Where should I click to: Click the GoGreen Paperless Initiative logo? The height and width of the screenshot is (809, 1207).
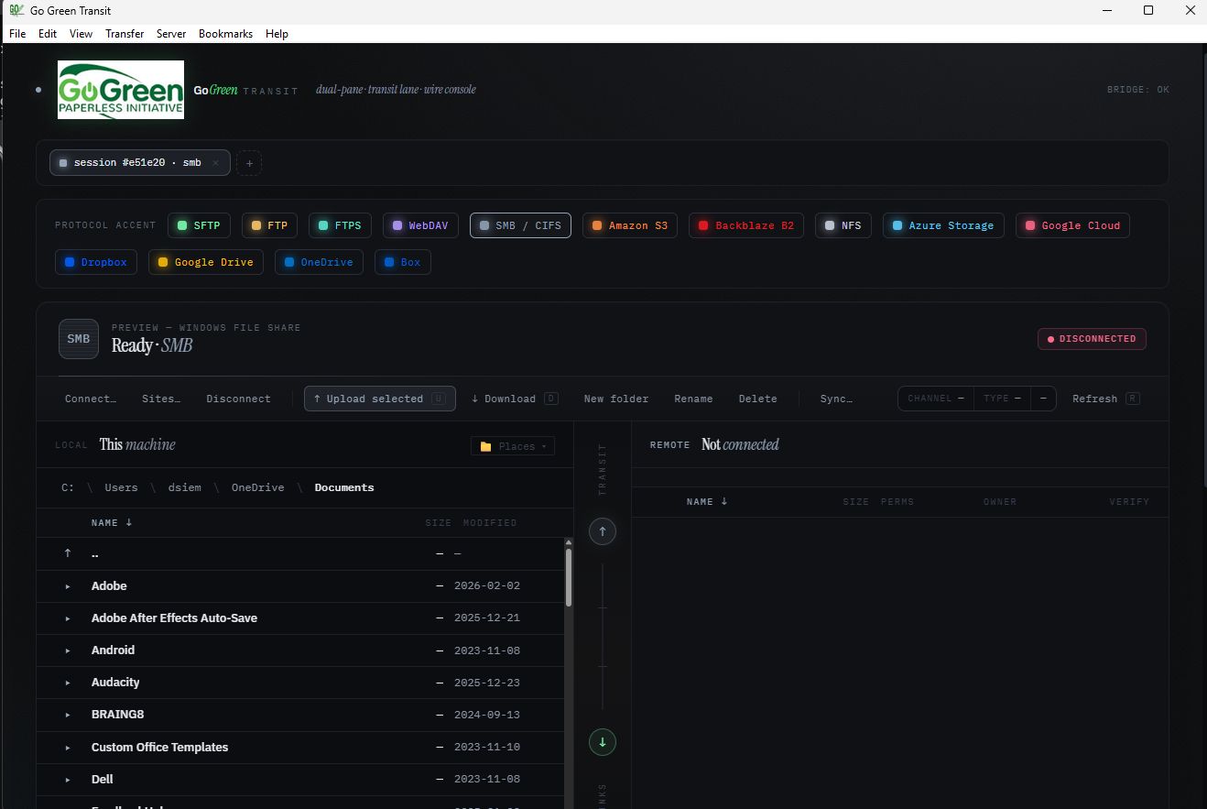point(121,90)
